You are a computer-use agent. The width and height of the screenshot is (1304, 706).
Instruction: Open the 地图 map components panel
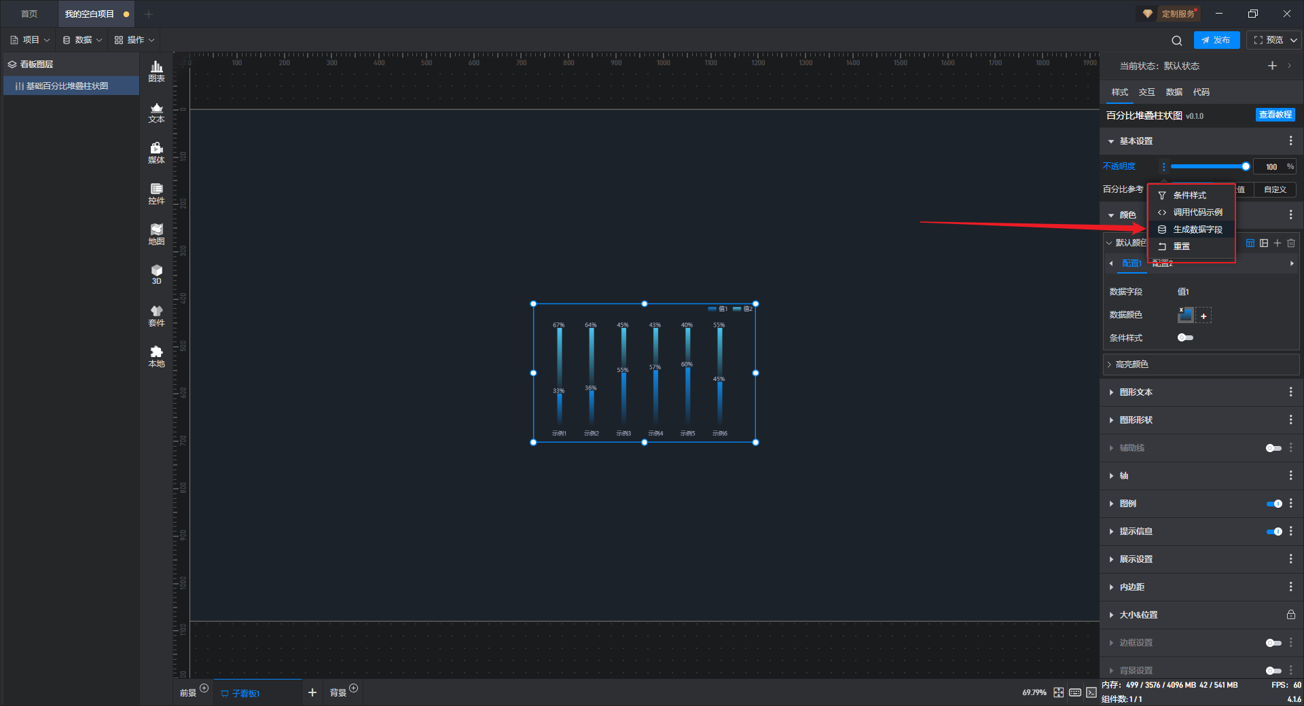click(156, 234)
